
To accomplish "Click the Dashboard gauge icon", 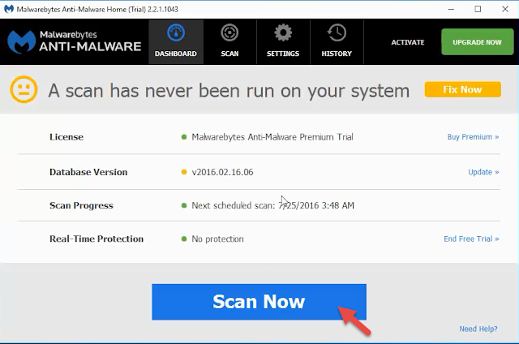I will (176, 32).
